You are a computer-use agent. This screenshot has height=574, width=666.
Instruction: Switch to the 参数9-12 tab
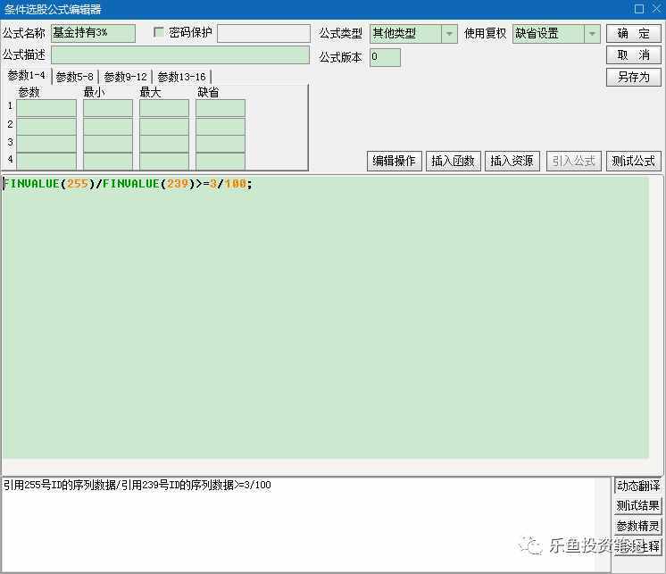point(125,77)
